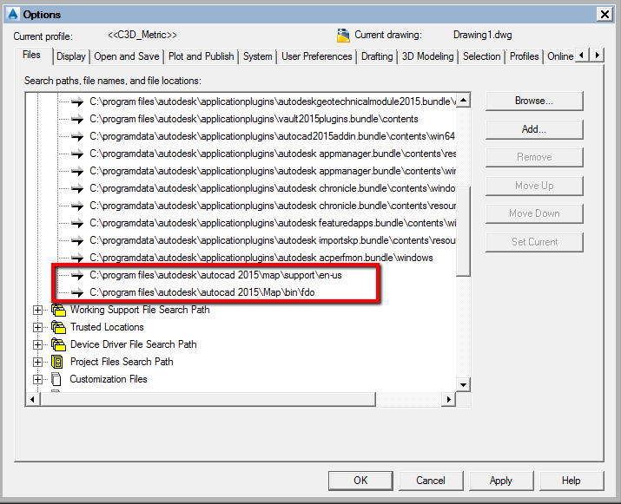Select the Map\bin\fdo path entry
Viewport: 621px width, 504px height.
click(x=202, y=292)
